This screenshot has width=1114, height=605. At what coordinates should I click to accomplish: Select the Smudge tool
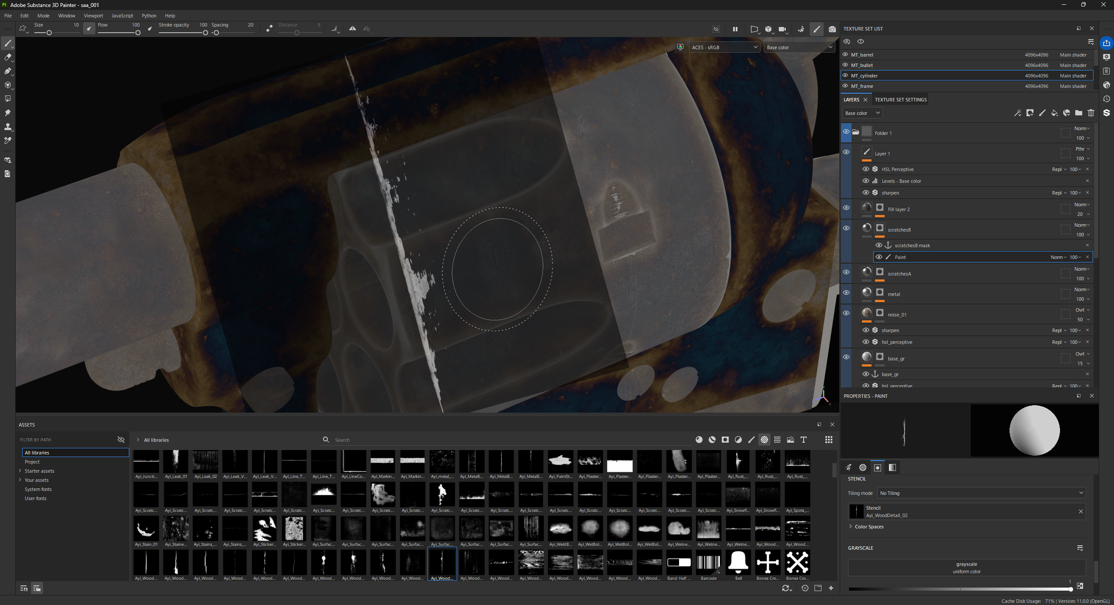point(7,113)
